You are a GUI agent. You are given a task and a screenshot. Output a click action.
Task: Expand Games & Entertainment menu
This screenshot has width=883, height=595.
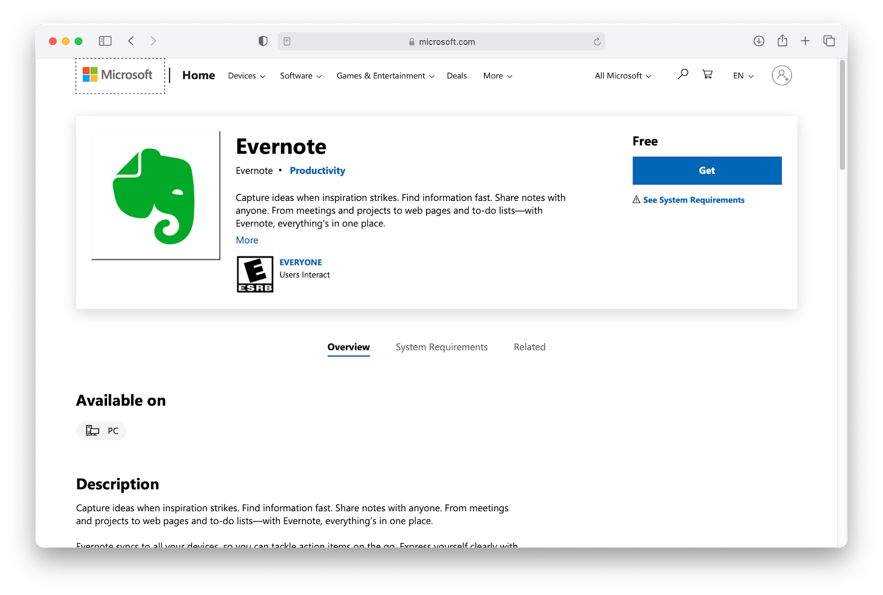386,76
